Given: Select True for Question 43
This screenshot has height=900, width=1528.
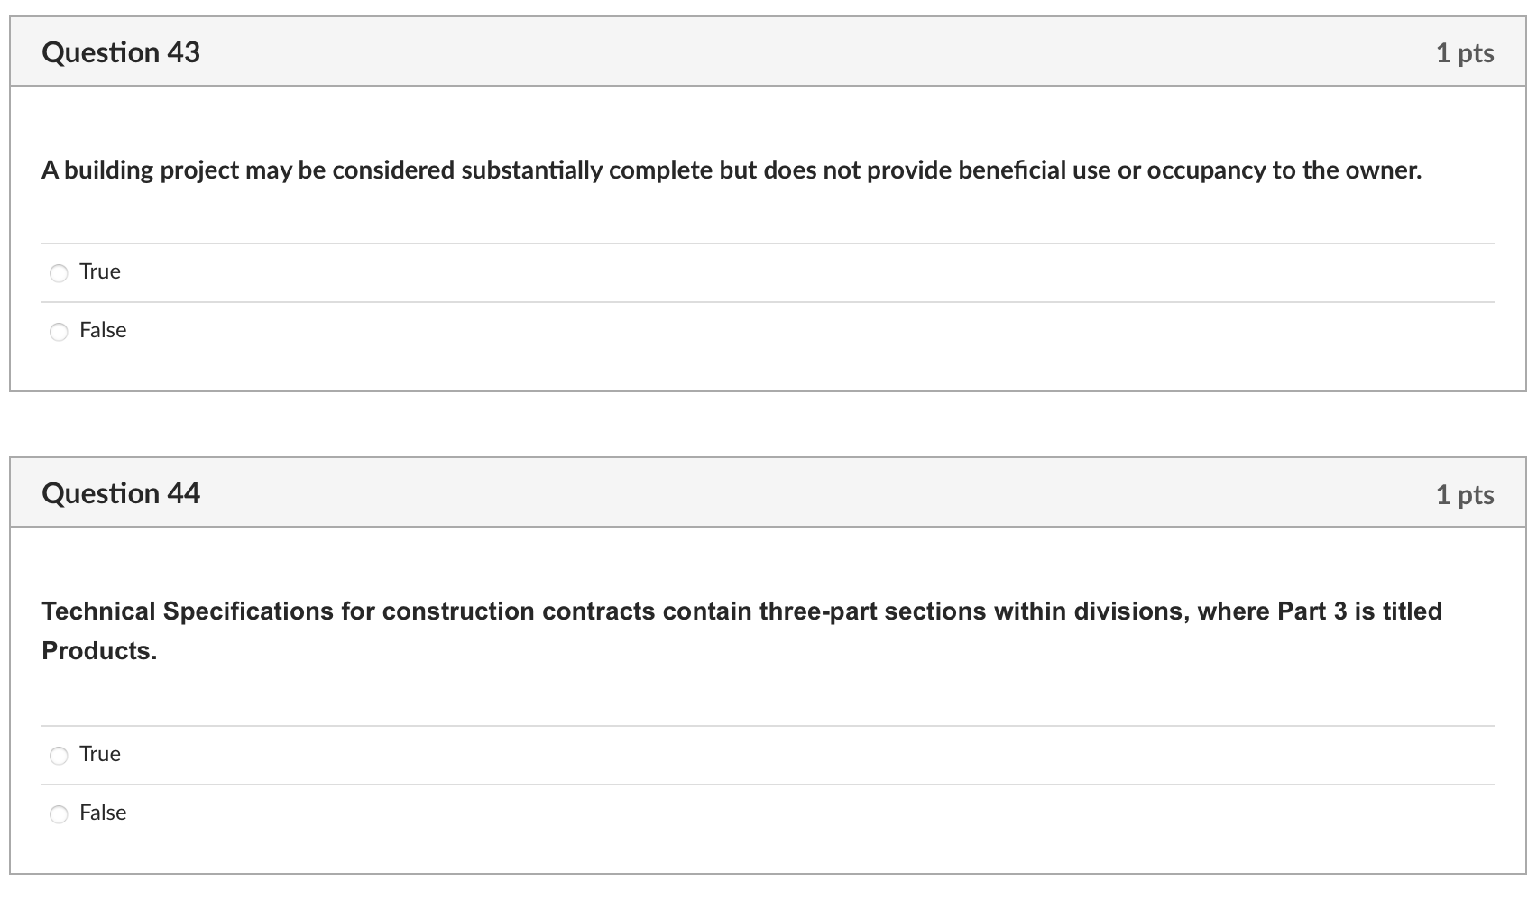Looking at the screenshot, I should click(59, 271).
